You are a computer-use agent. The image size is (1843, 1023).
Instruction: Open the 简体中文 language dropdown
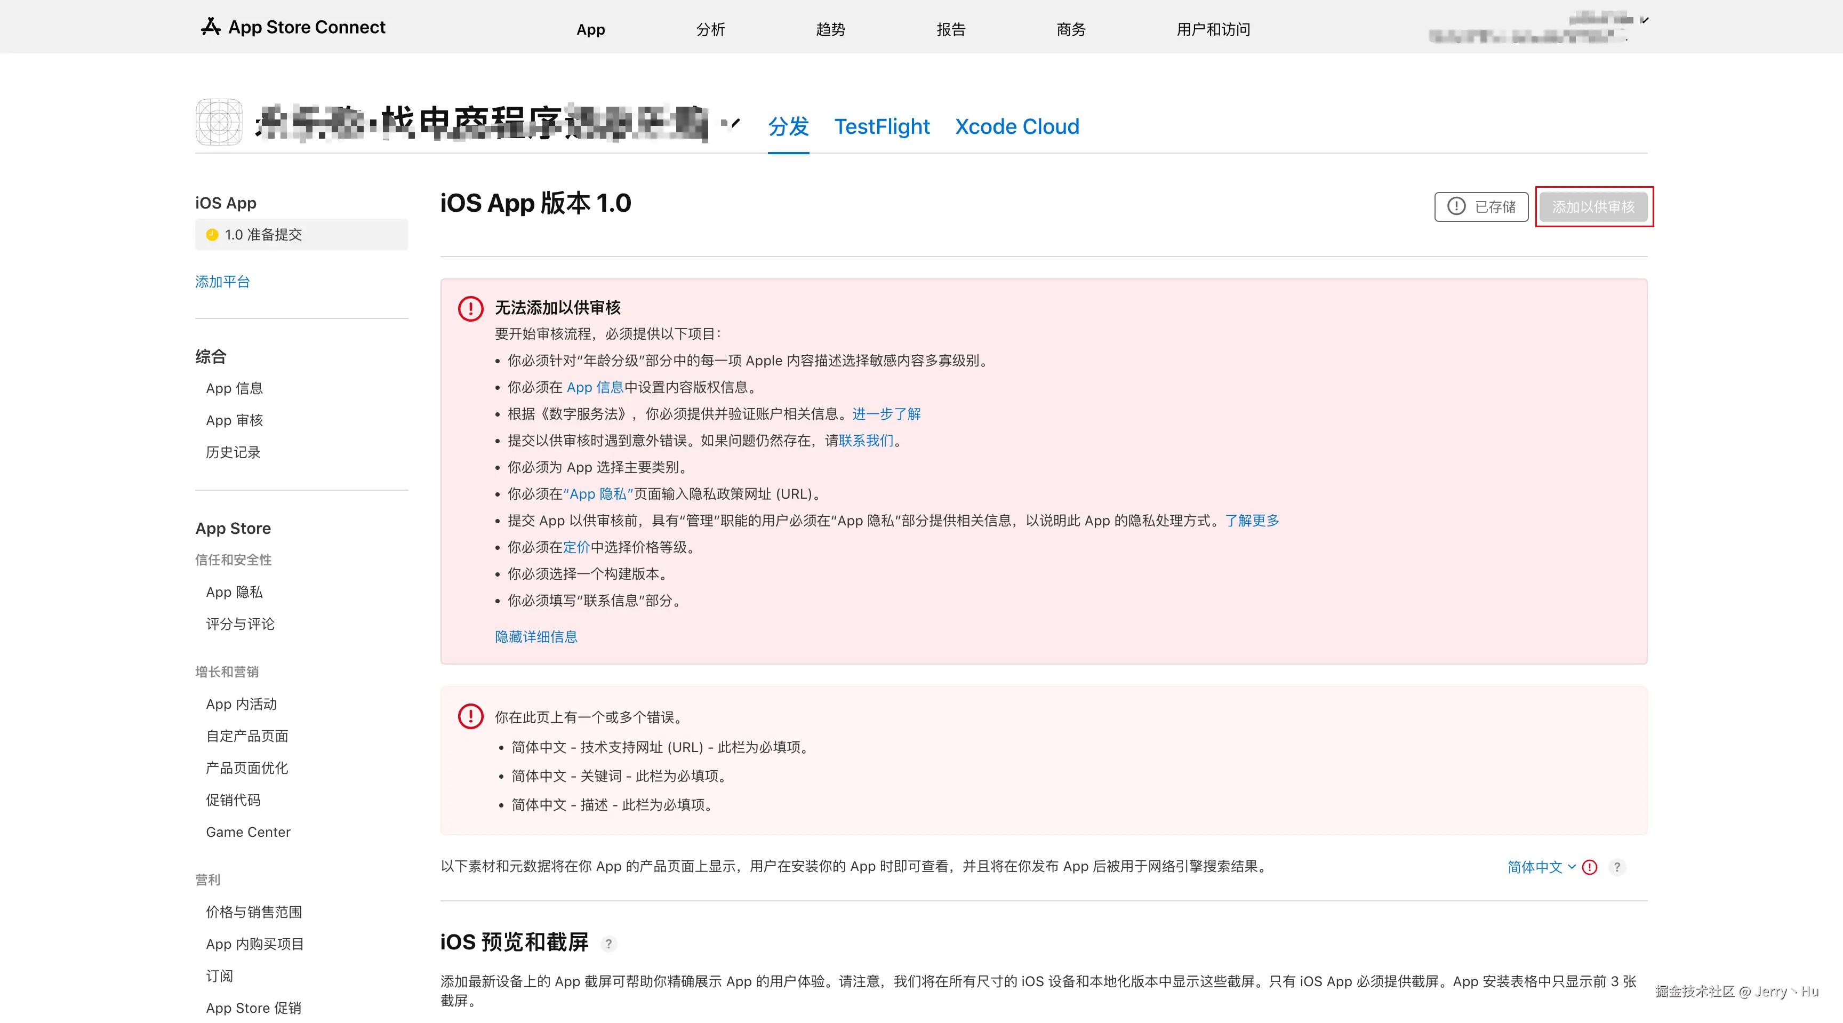click(x=1541, y=867)
